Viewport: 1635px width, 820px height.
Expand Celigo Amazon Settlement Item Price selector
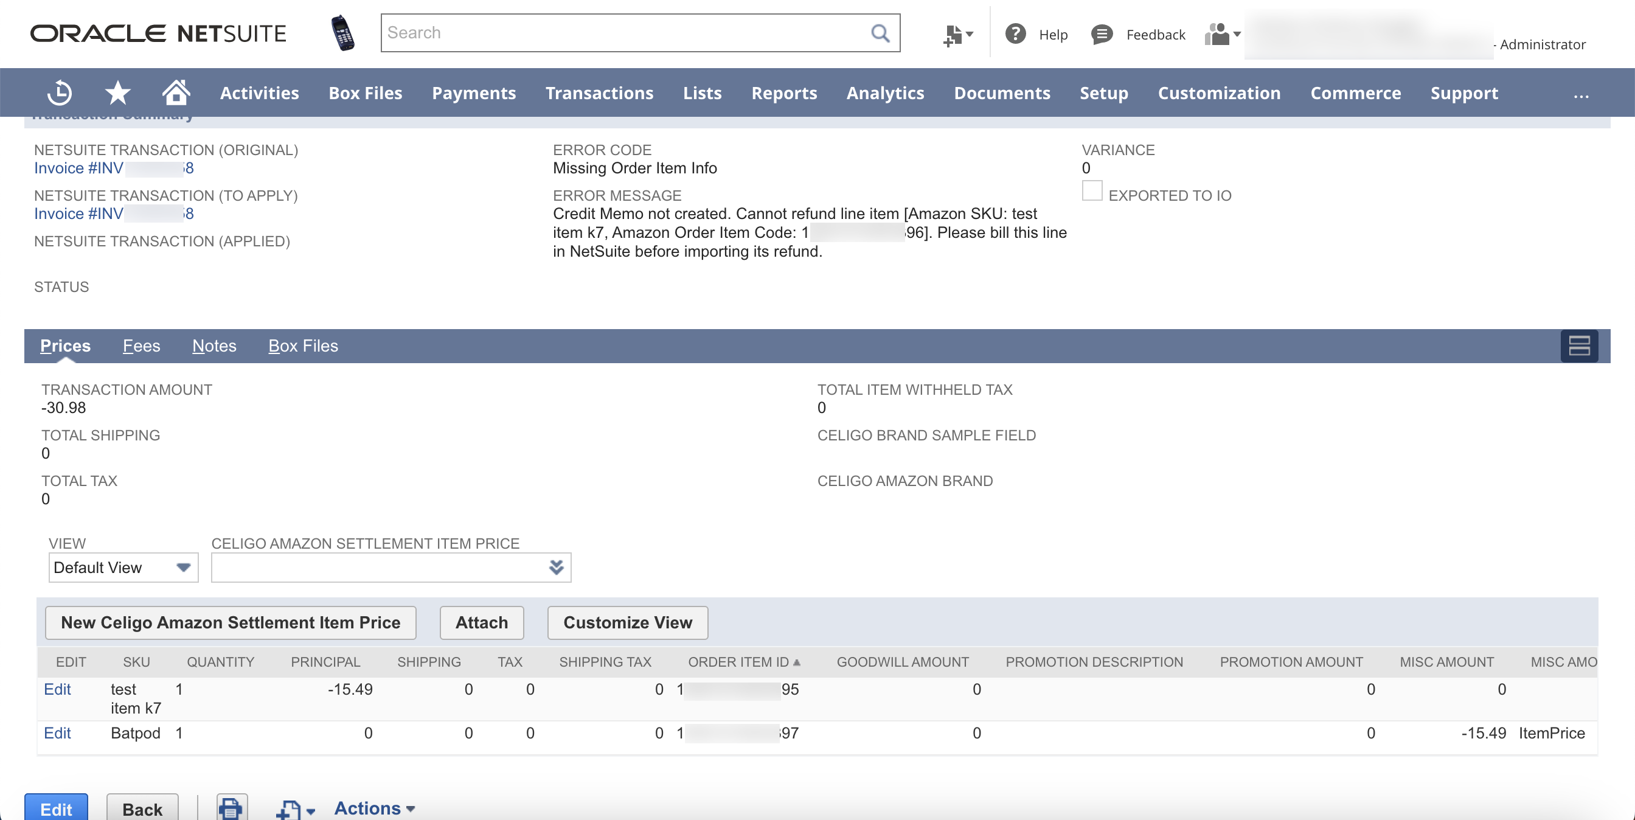[556, 568]
